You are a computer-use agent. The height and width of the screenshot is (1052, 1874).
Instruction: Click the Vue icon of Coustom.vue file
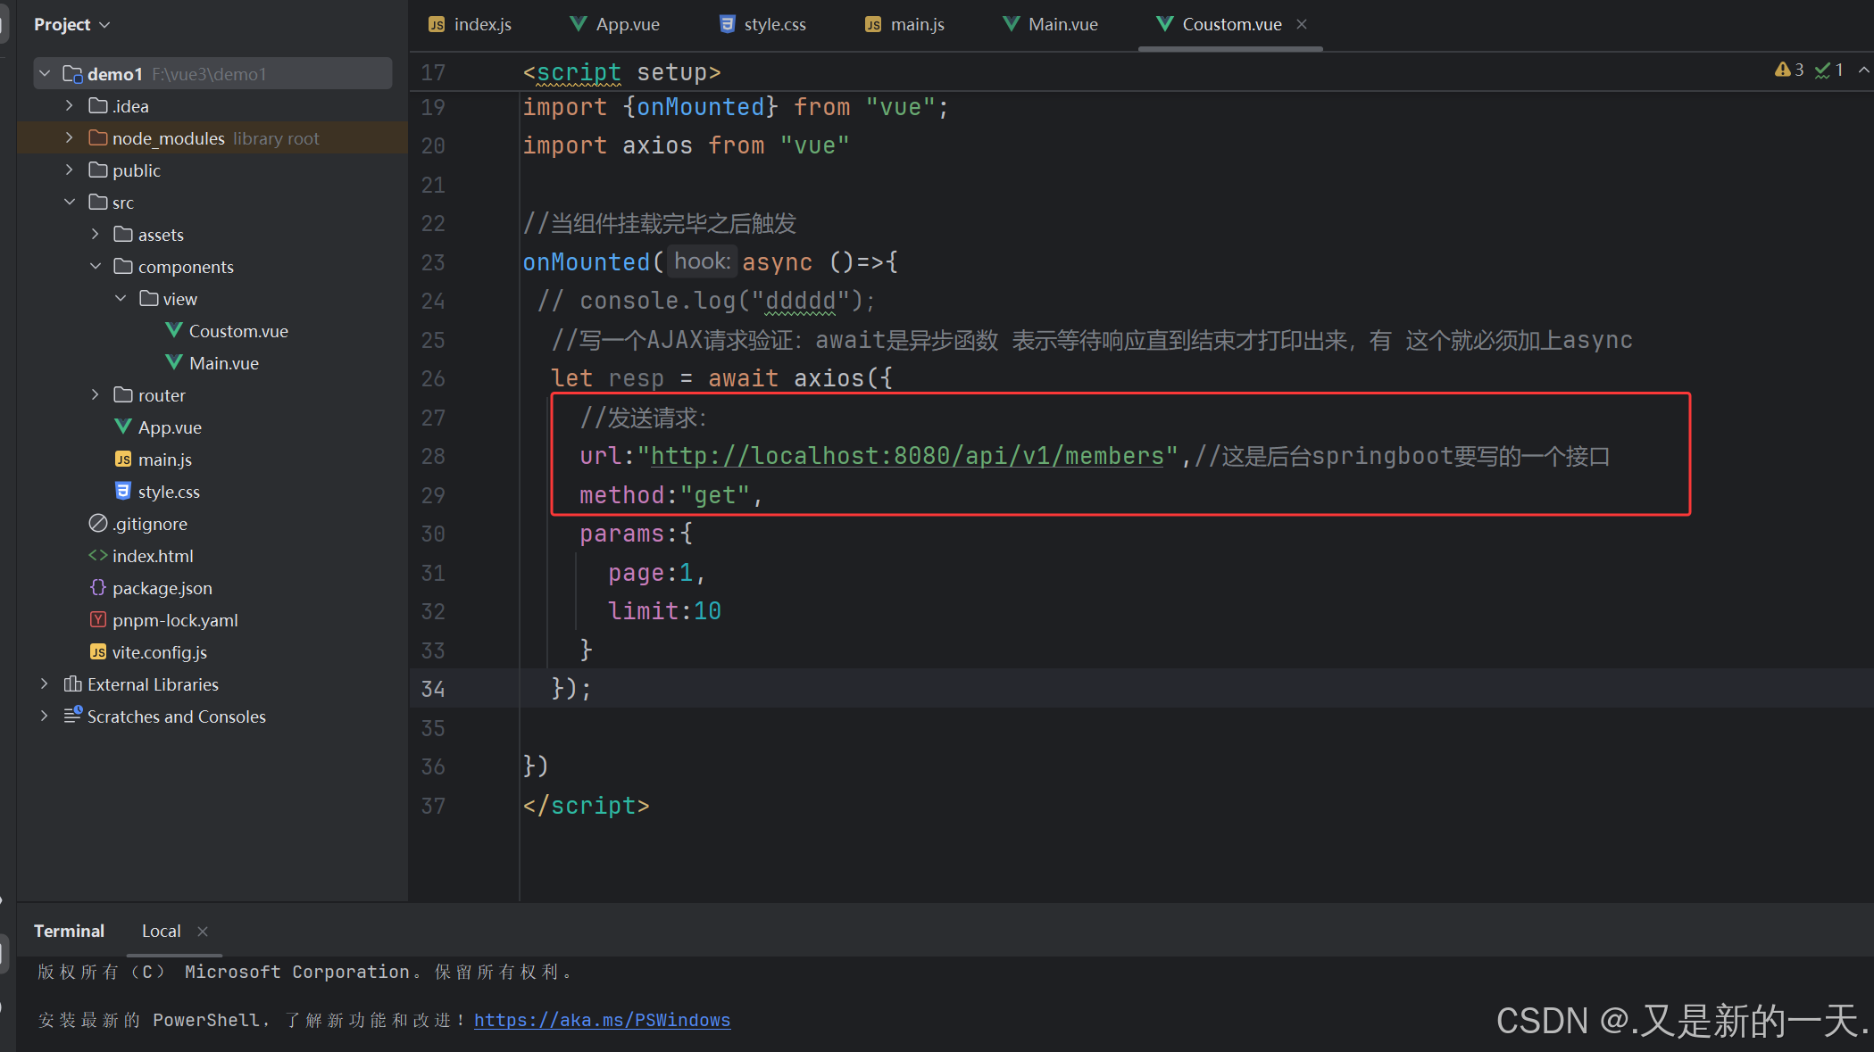tap(174, 330)
